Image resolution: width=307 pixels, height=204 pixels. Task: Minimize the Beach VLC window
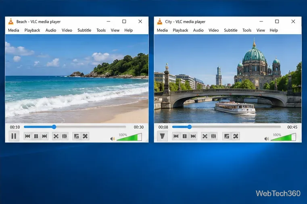pos(109,21)
